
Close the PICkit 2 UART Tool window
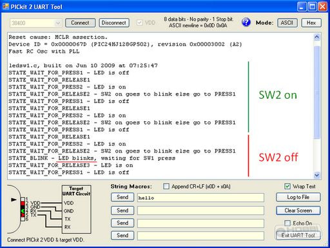pyautogui.click(x=322, y=6)
